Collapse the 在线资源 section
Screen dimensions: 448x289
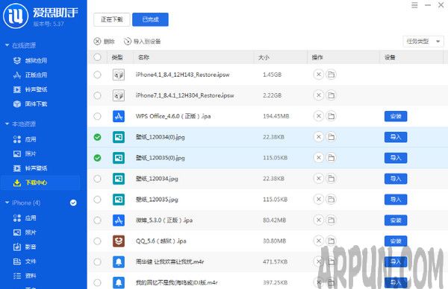point(7,45)
